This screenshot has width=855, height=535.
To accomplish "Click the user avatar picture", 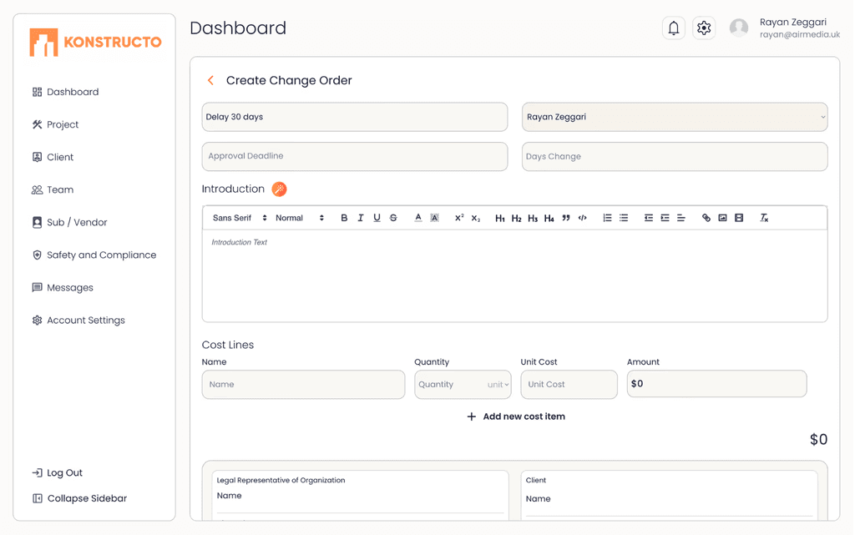I will click(x=739, y=28).
